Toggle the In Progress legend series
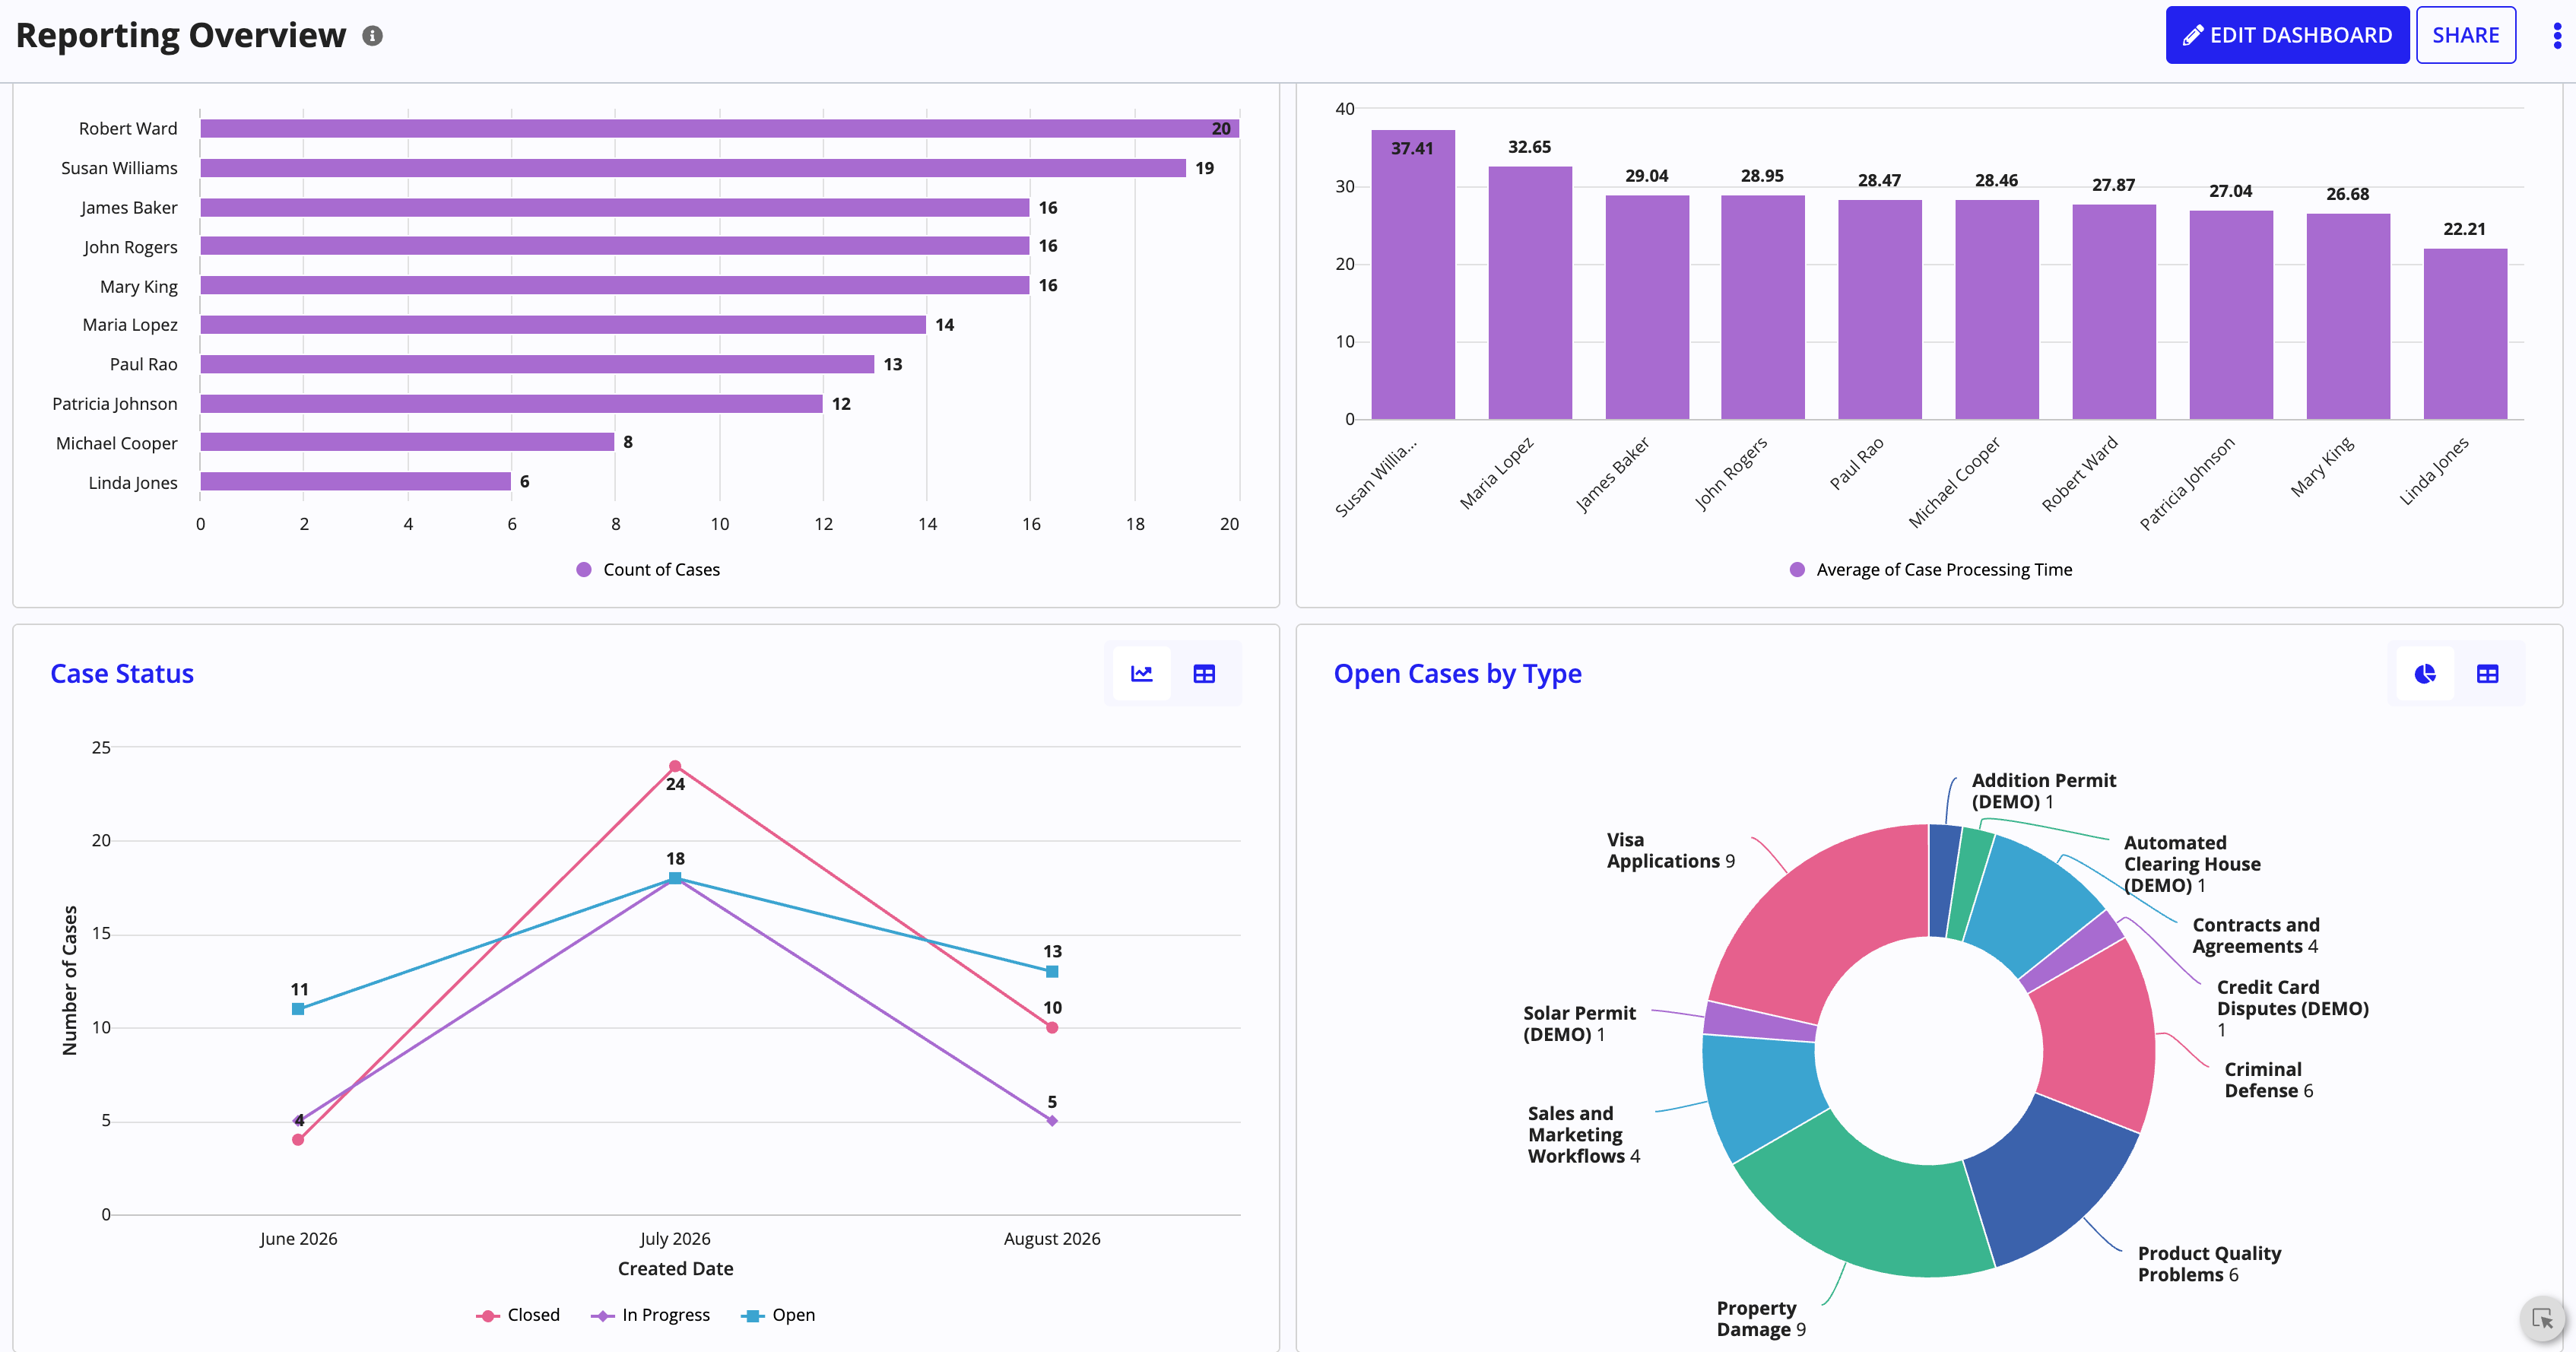Viewport: 2576px width, 1352px height. point(650,1315)
